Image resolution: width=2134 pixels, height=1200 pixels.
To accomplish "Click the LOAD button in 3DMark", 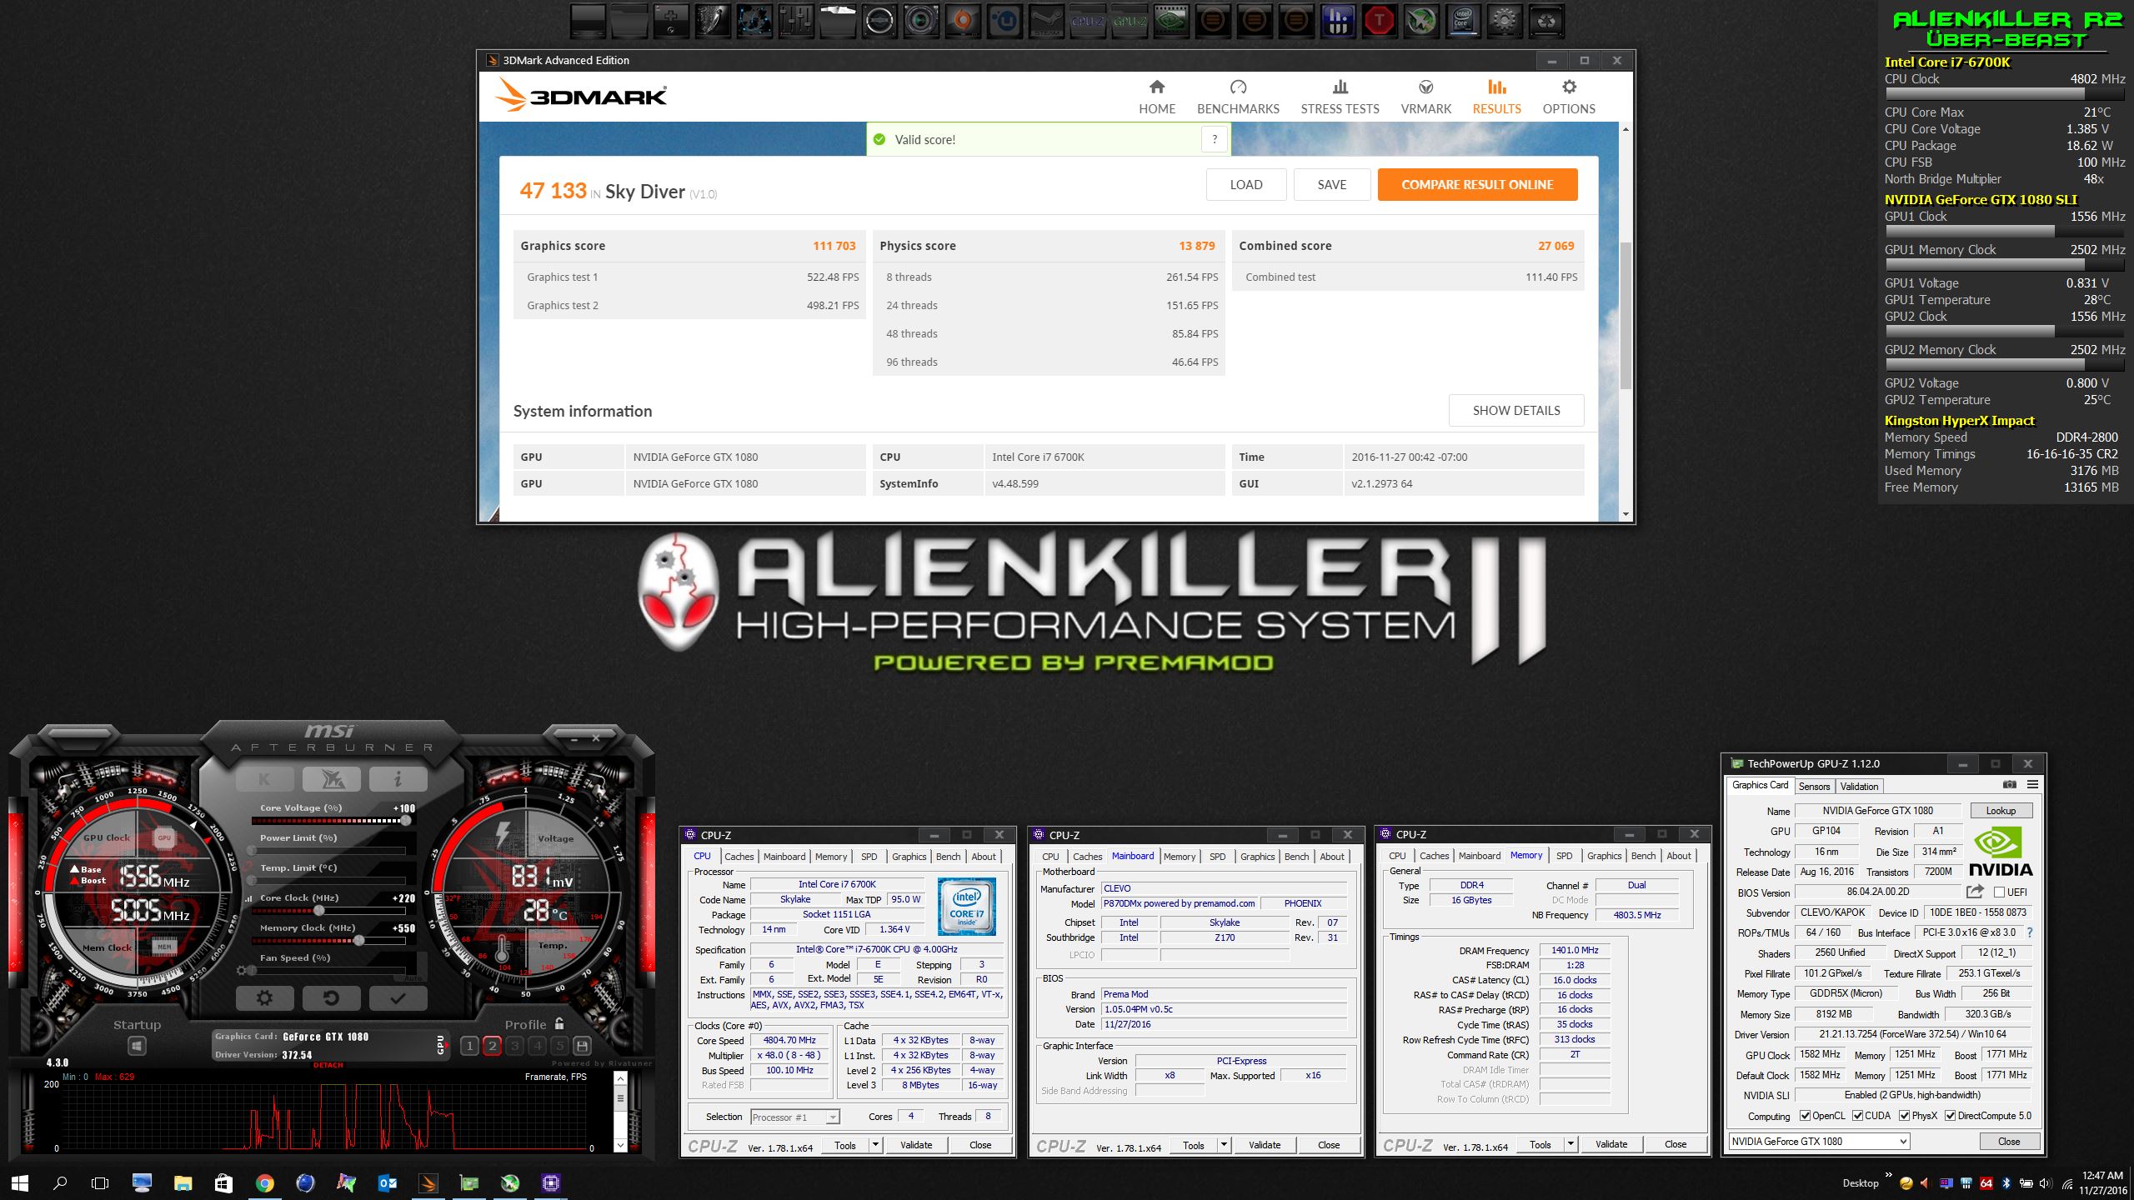I will pos(1246,184).
